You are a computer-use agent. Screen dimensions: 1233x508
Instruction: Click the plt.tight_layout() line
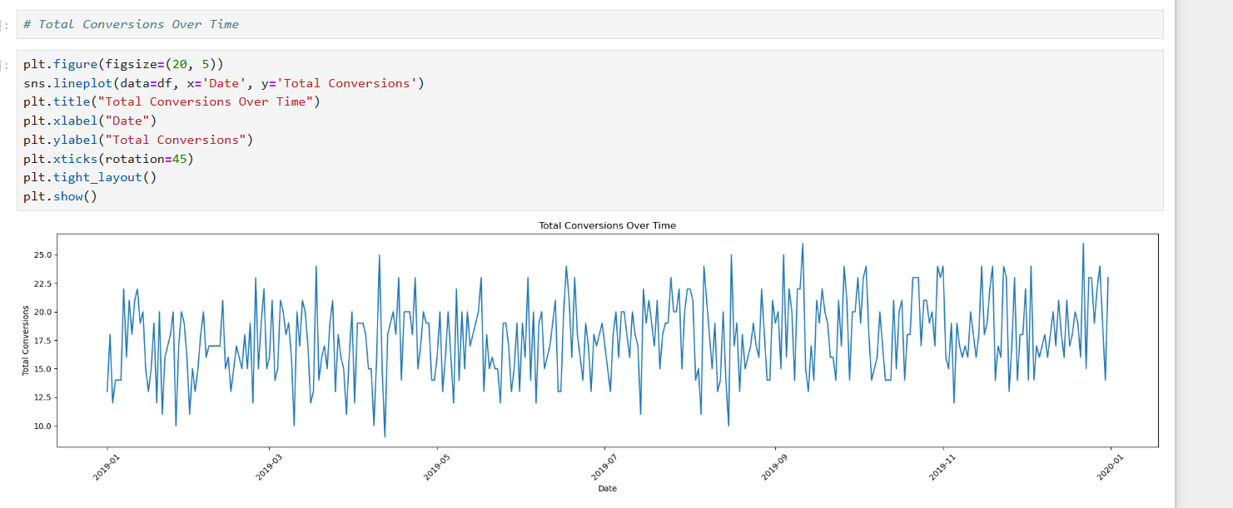point(90,177)
